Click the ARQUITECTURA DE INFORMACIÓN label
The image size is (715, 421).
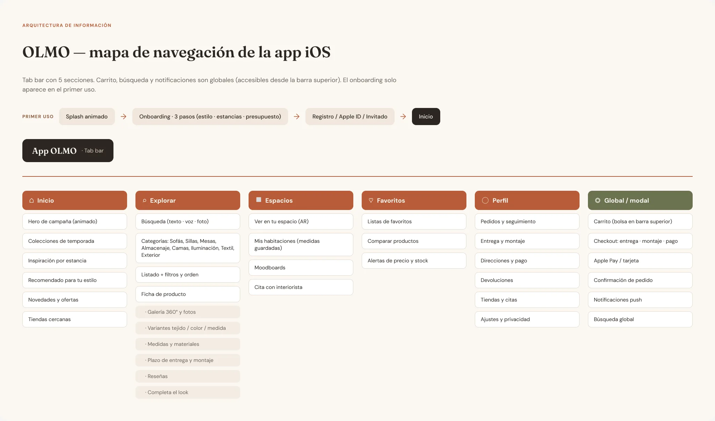(x=67, y=26)
